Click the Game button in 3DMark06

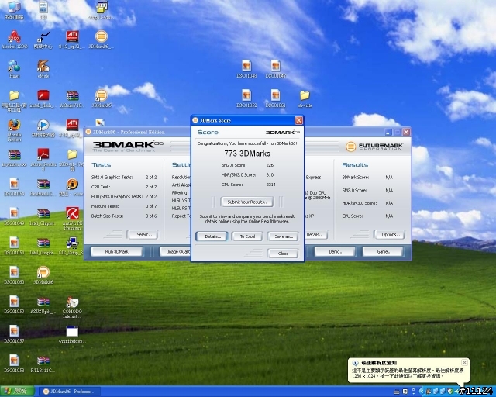383,251
